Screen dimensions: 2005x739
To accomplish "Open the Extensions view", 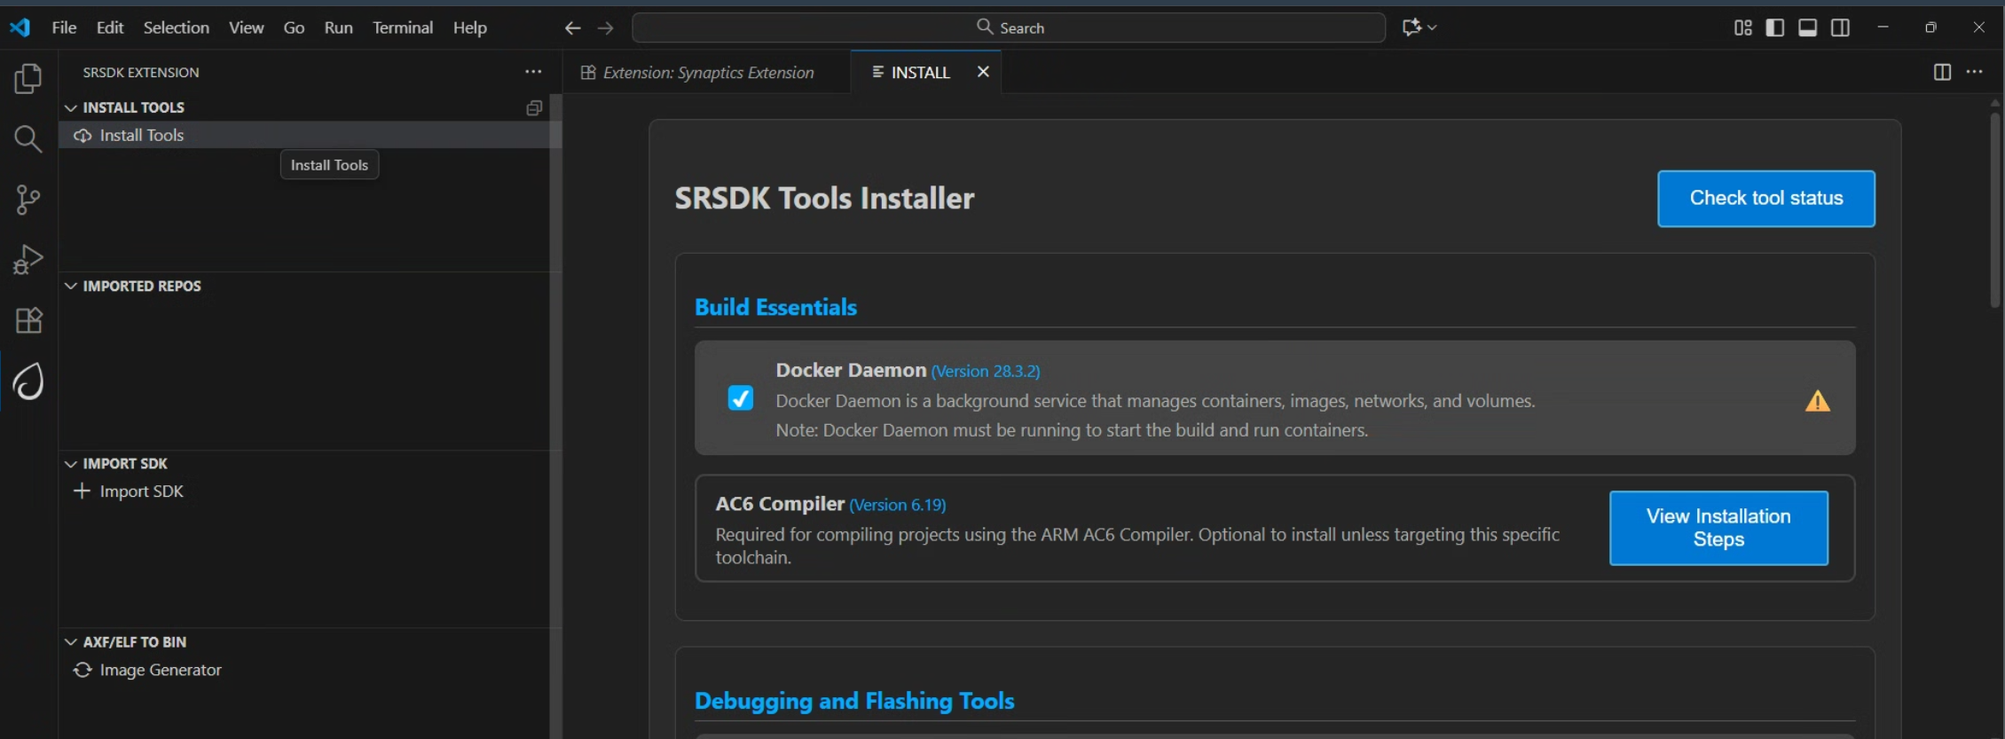I will (x=28, y=320).
